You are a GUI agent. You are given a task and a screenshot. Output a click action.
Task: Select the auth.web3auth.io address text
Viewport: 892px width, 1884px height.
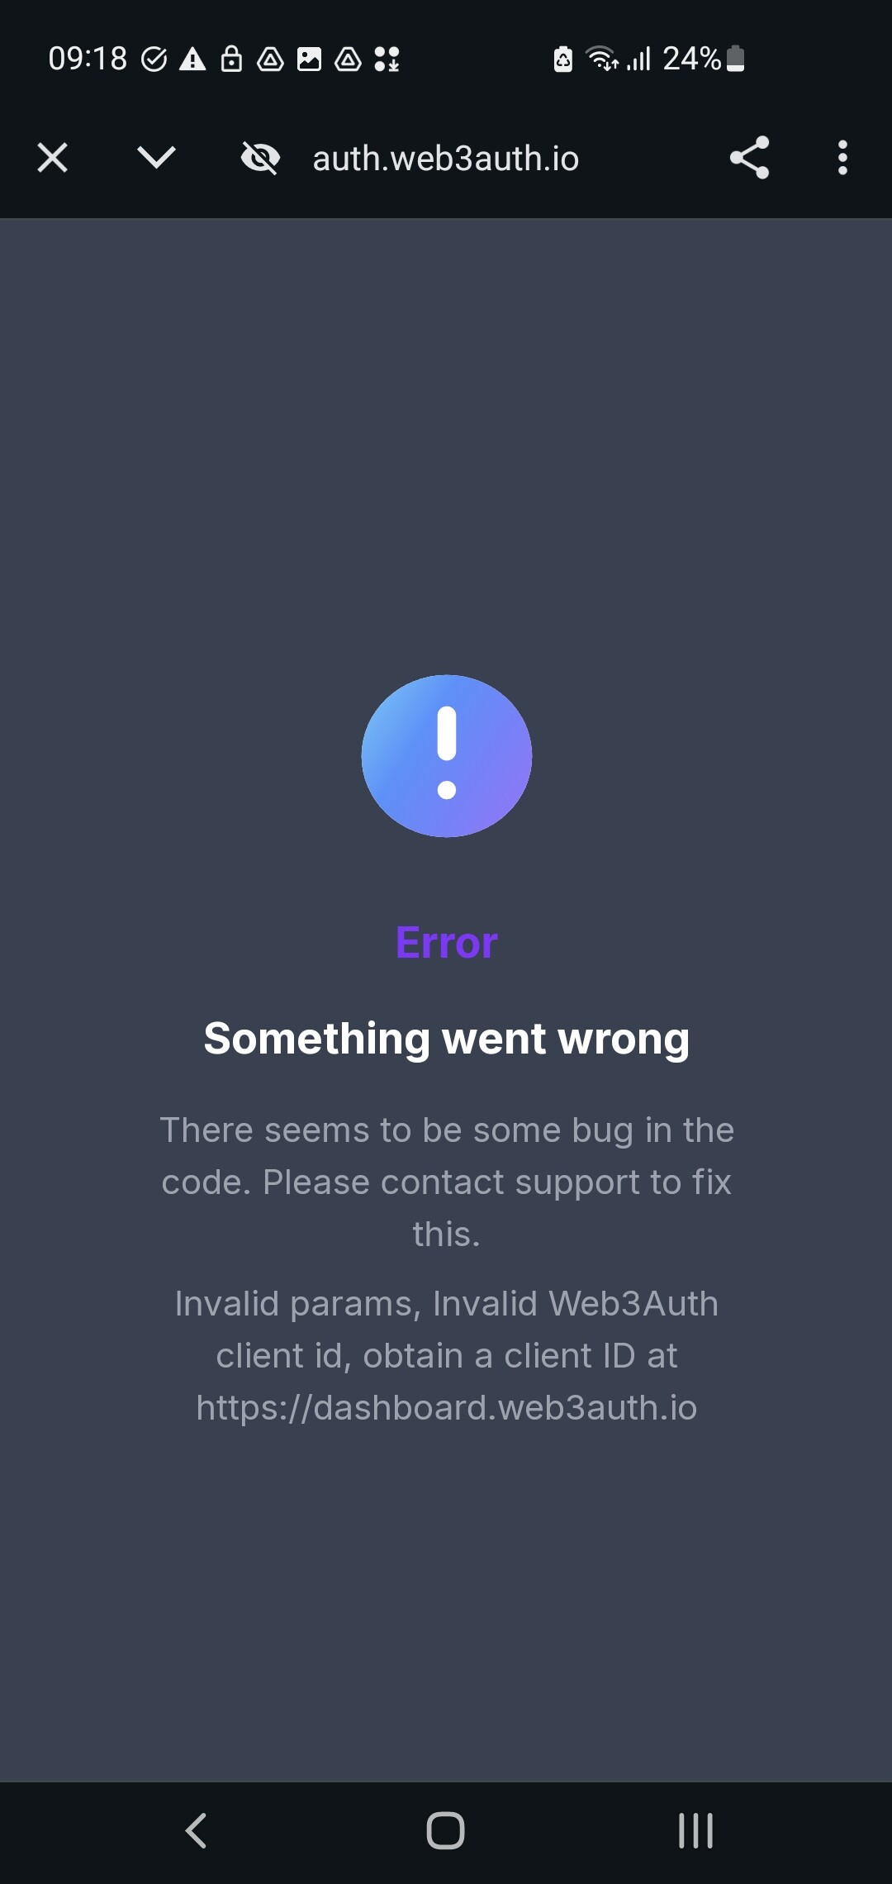(445, 158)
